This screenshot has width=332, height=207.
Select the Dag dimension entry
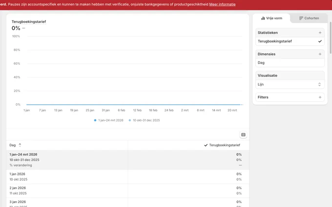pos(290,63)
